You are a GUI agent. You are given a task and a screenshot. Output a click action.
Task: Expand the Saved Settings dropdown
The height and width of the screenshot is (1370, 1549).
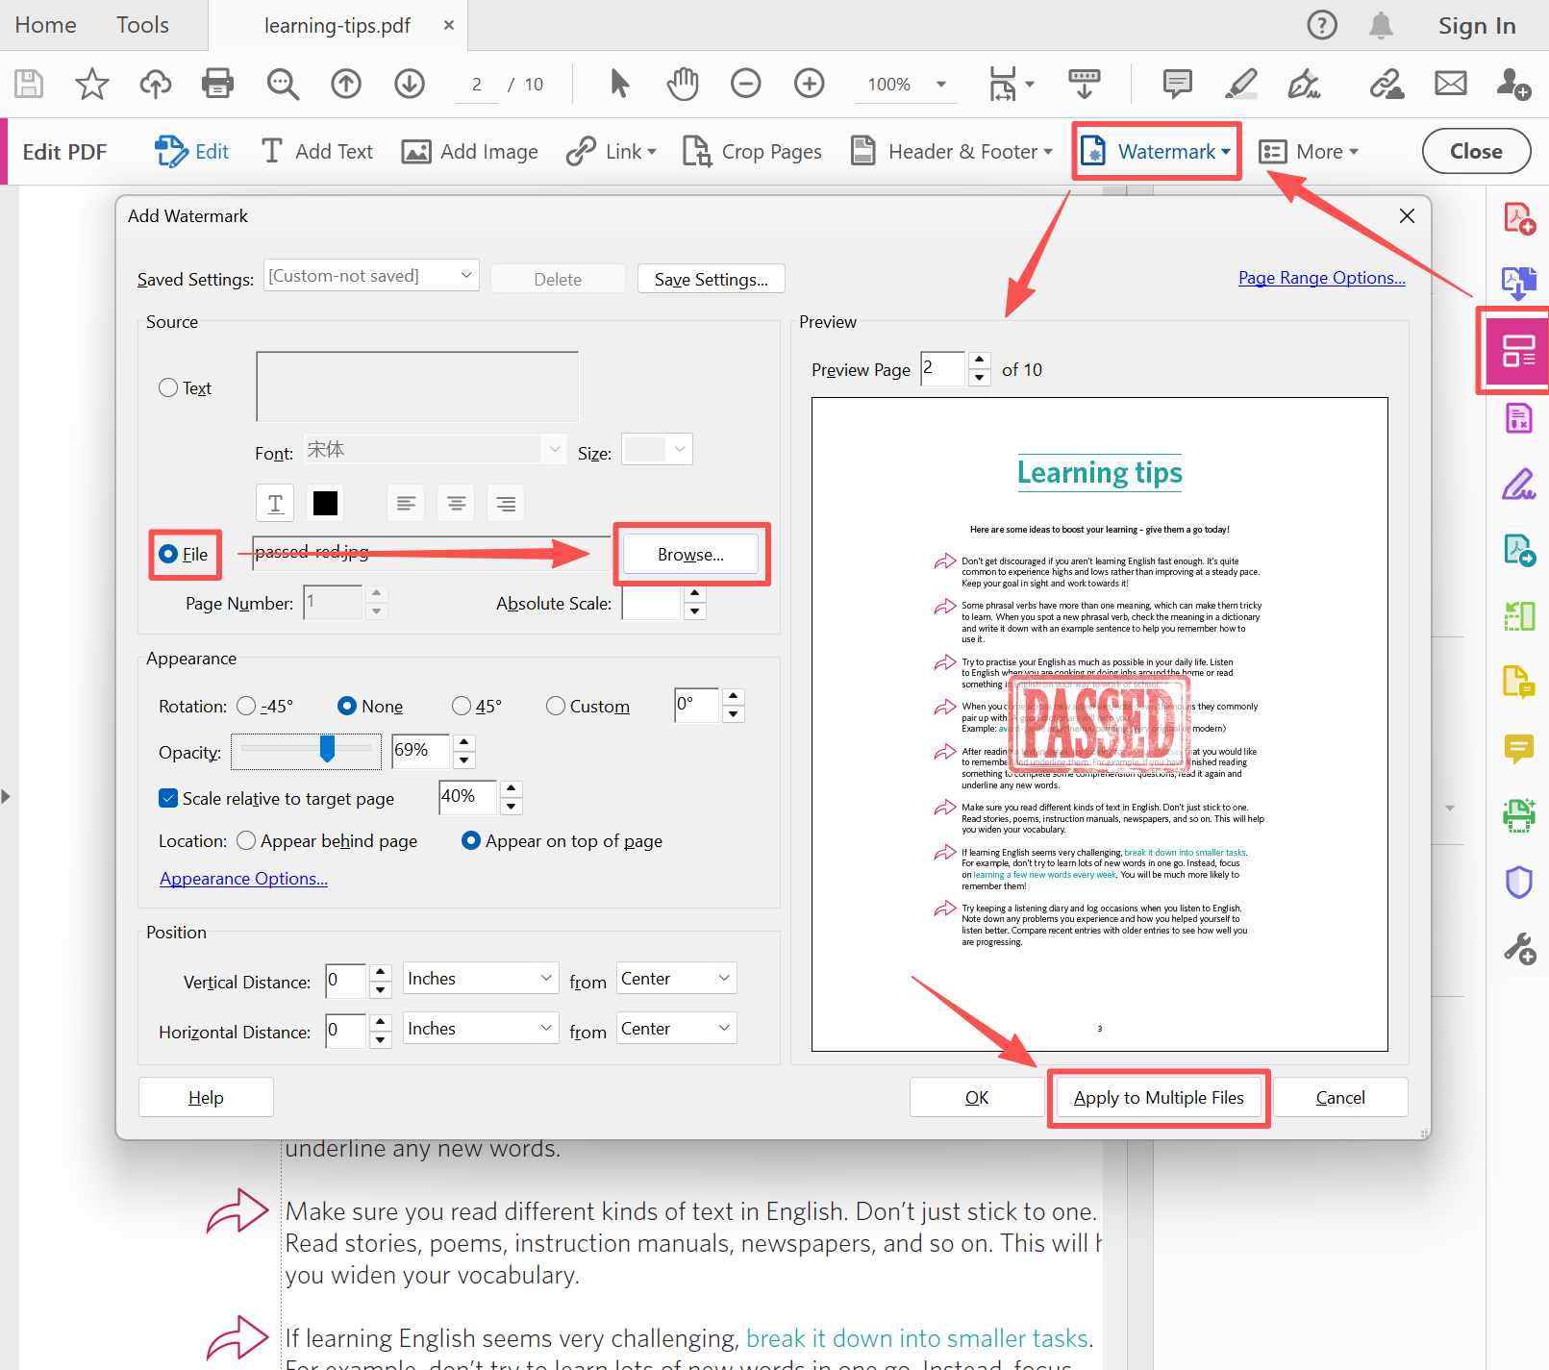(x=371, y=276)
